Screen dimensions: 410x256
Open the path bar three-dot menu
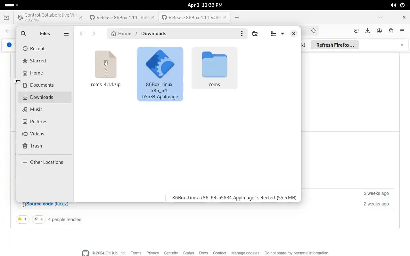[x=242, y=34]
